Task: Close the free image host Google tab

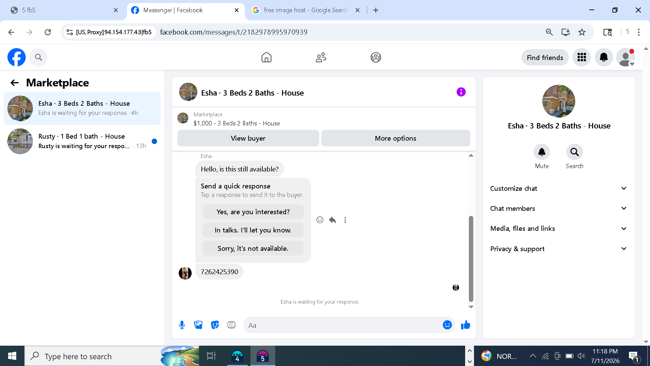Action: (357, 10)
